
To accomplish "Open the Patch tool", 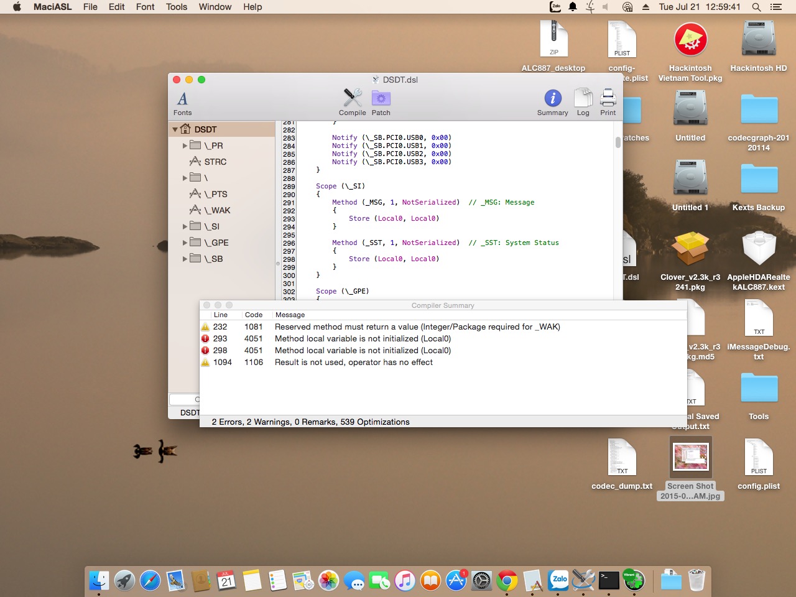I will (381, 103).
